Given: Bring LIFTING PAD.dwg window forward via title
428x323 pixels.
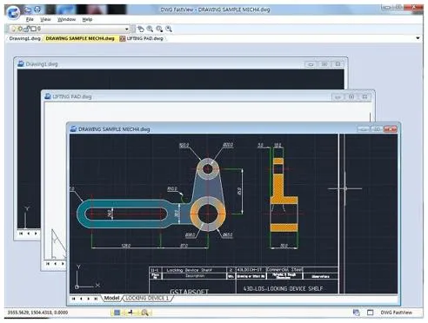Looking at the screenshot, I should point(72,96).
